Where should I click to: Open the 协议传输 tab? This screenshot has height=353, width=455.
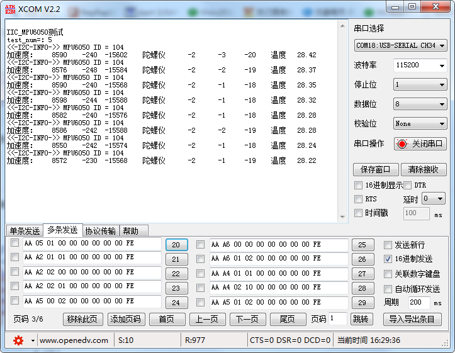point(101,231)
